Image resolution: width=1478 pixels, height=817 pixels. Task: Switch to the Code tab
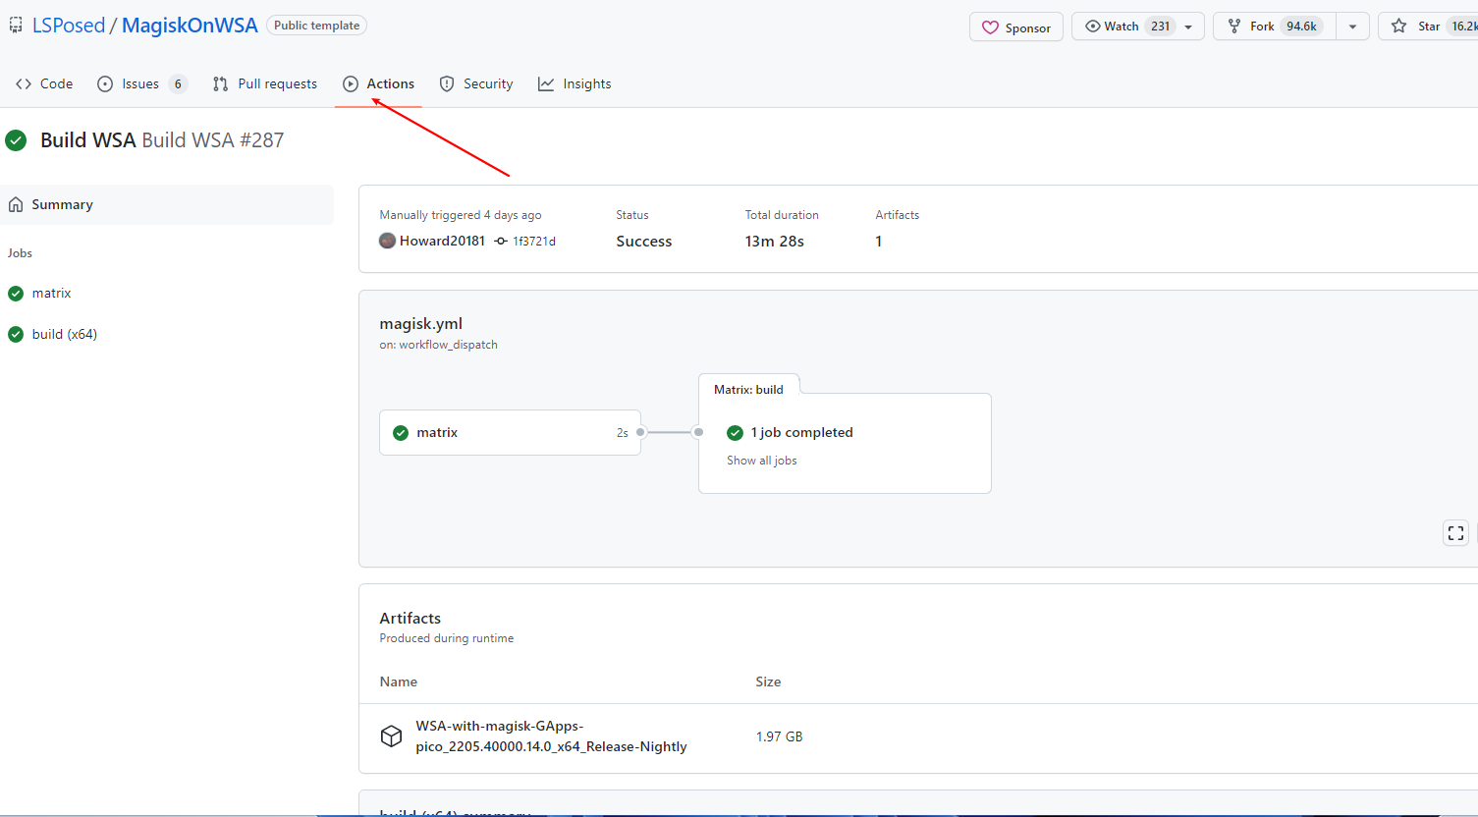44,83
